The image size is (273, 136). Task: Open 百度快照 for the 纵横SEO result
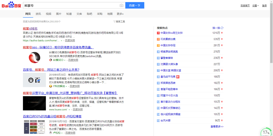coord(73,60)
